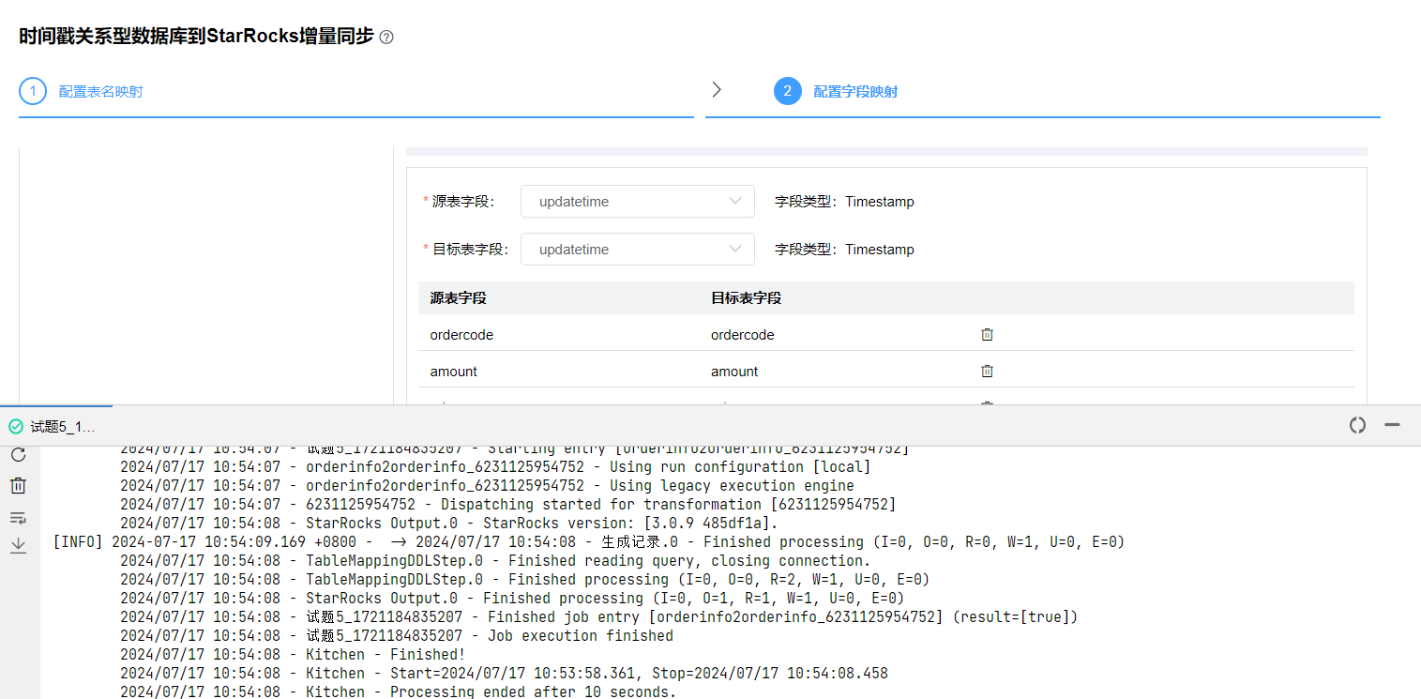Screen dimensions: 1421x699
Task: Click the refresh icon in the log sidebar
Action: point(18,455)
